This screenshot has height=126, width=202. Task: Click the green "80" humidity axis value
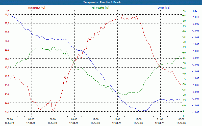pos(184,31)
